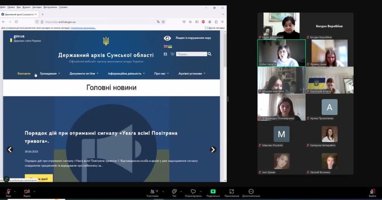This screenshot has height=200, width=382.
Task: Unmute microphone with the Звук button
Action: 8,191
